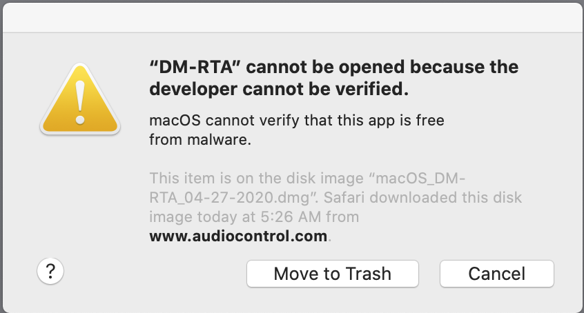
Task: Click the dialog's empty title bar
Action: click(x=292, y=18)
